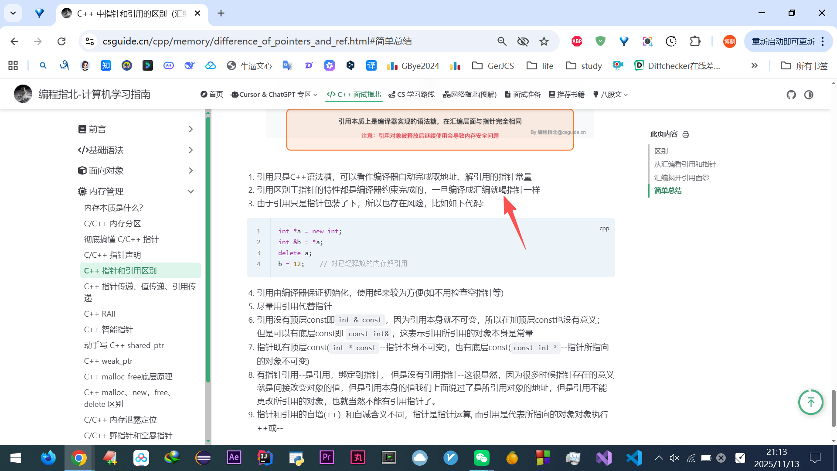Image resolution: width=837 pixels, height=471 pixels.
Task: Open the CS 学习路线 nav item
Action: pos(411,95)
